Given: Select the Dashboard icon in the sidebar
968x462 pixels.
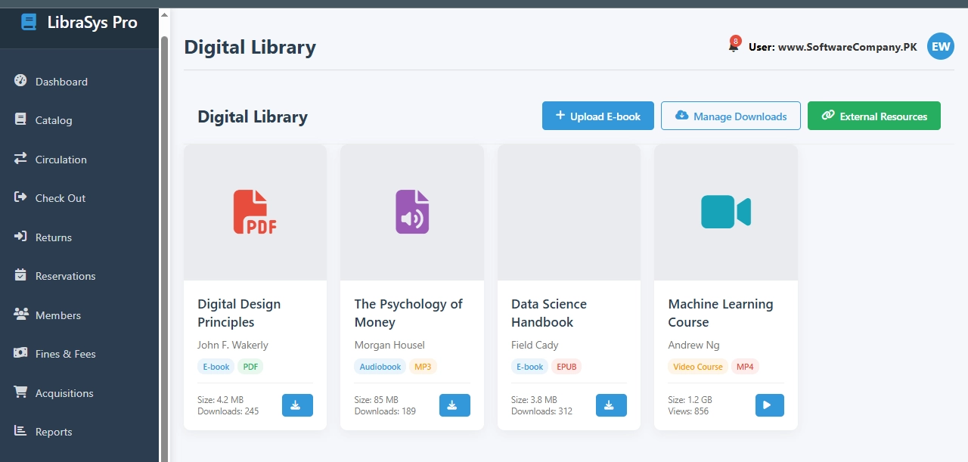Looking at the screenshot, I should click(x=20, y=81).
